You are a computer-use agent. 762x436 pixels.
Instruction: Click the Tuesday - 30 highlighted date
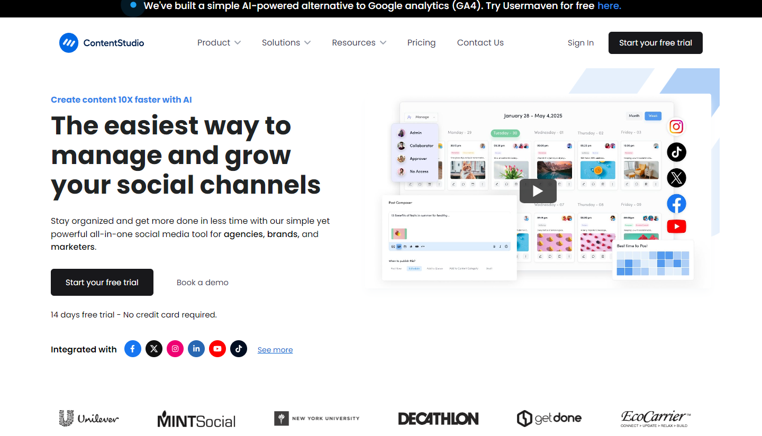click(505, 133)
